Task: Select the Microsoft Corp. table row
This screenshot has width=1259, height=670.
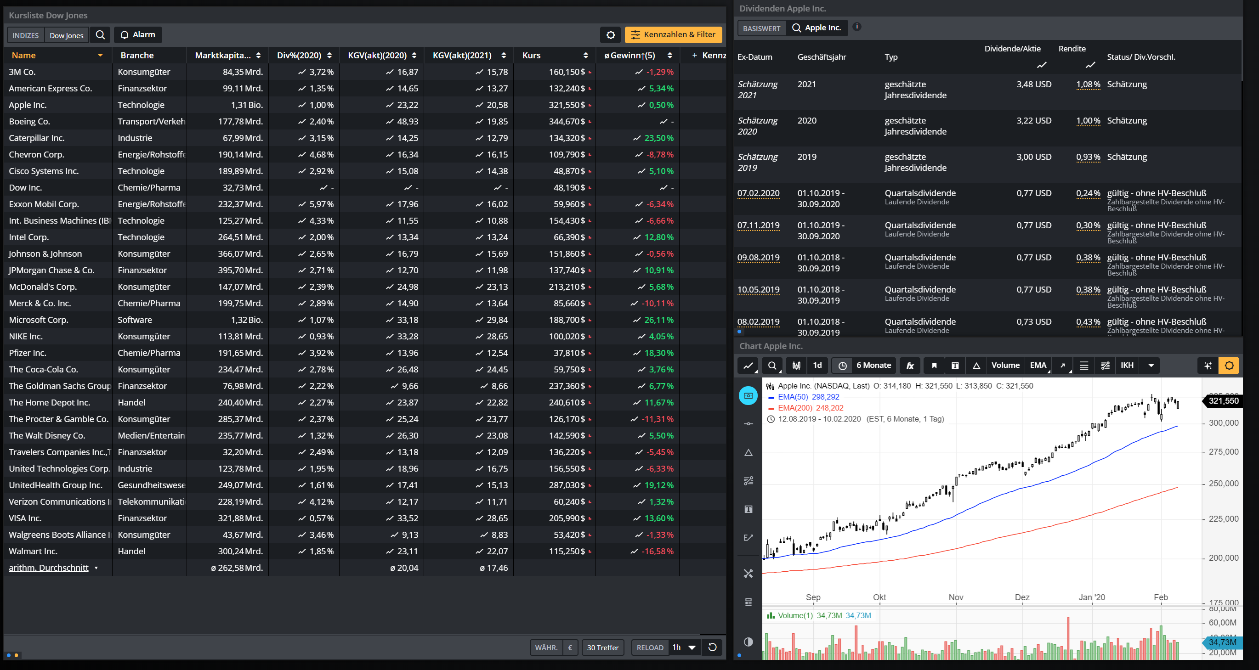Action: [x=364, y=320]
